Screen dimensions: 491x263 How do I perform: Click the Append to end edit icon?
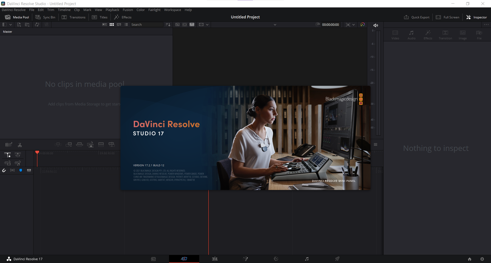(x=69, y=145)
